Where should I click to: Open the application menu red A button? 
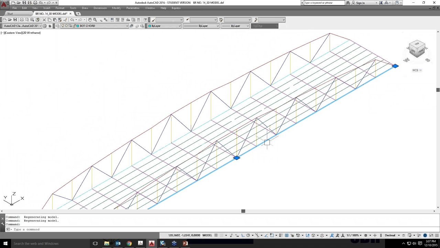click(x=4, y=4)
